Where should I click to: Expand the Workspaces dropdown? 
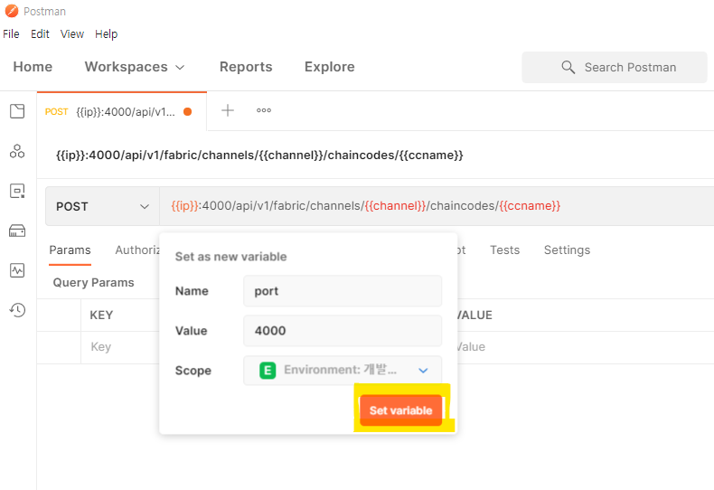pyautogui.click(x=135, y=67)
